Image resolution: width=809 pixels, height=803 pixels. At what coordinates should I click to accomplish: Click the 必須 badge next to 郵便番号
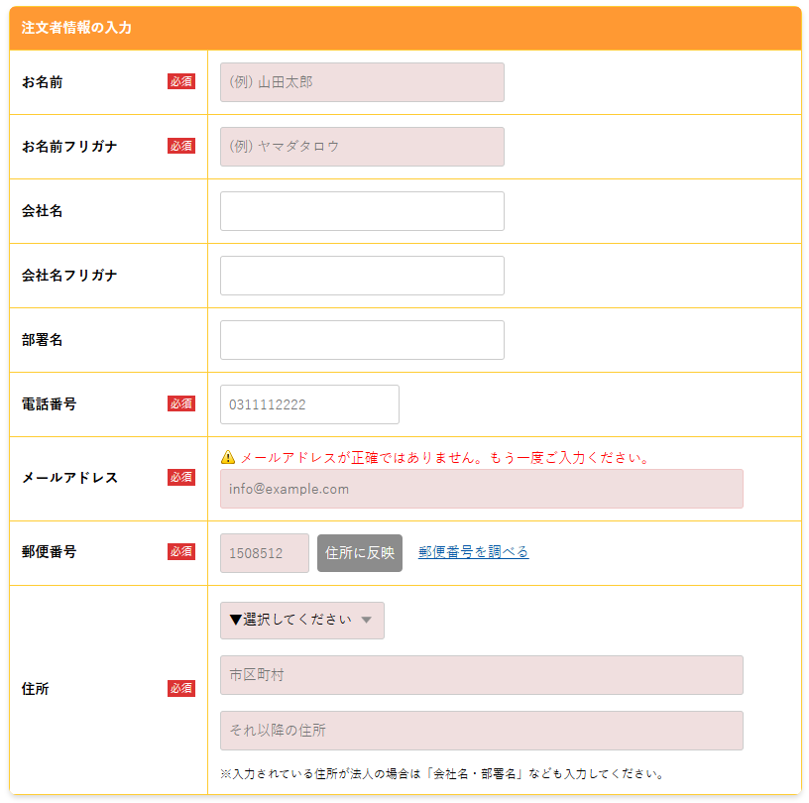point(181,552)
